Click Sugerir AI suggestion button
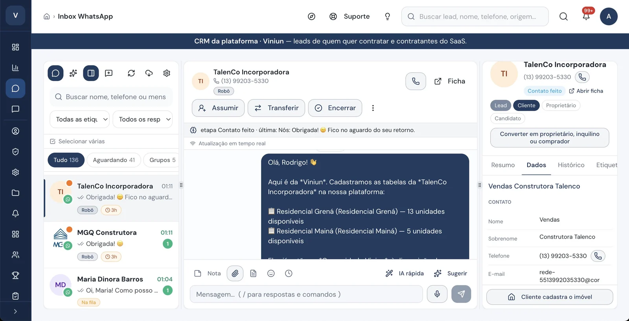Screen dimensions: 629x321 click(x=451, y=274)
